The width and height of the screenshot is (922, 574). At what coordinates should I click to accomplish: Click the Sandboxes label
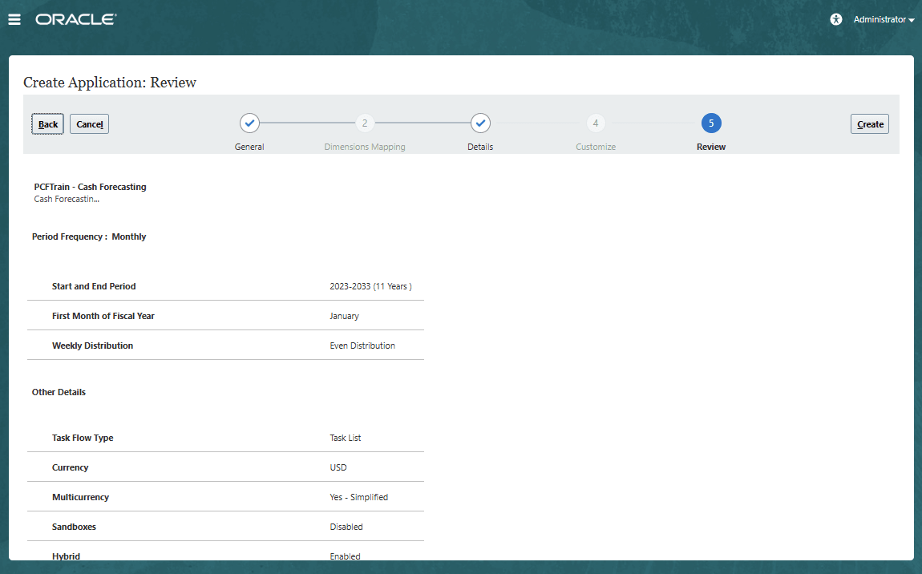click(x=74, y=527)
